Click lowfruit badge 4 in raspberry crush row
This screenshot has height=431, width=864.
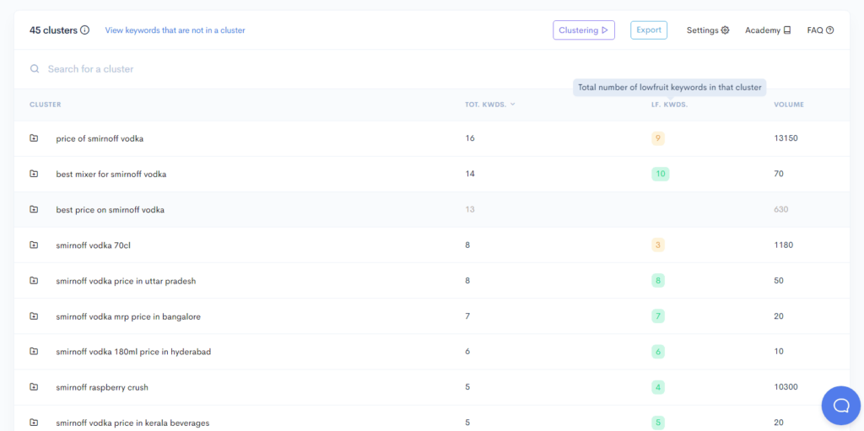[658, 387]
